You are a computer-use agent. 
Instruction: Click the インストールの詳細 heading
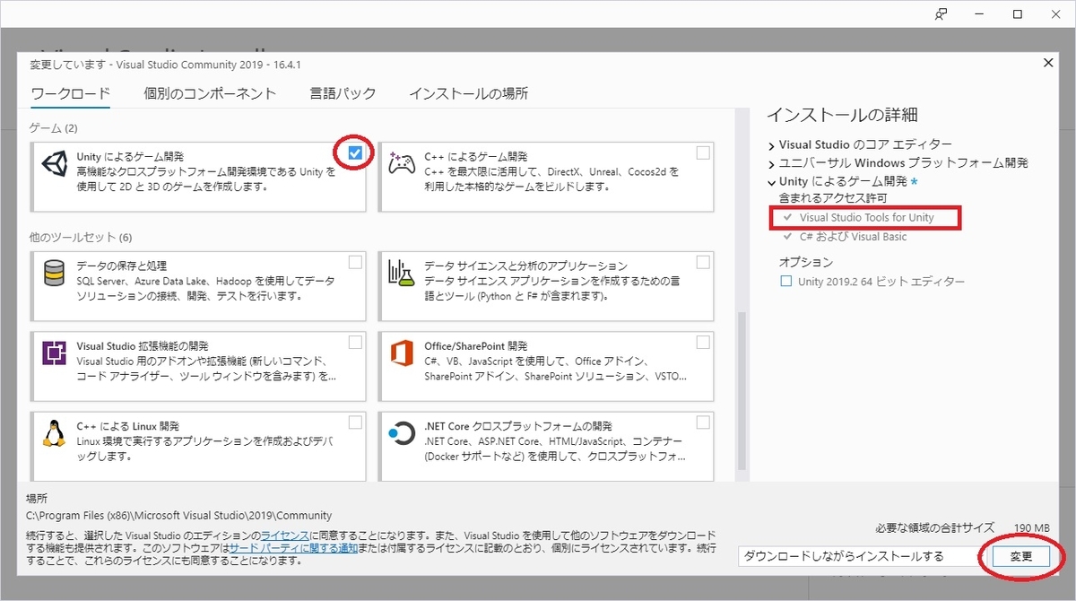coord(842,115)
